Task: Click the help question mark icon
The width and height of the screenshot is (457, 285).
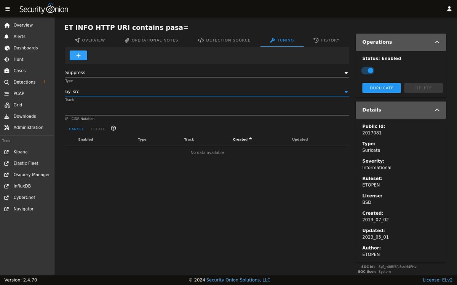Action: [113, 128]
